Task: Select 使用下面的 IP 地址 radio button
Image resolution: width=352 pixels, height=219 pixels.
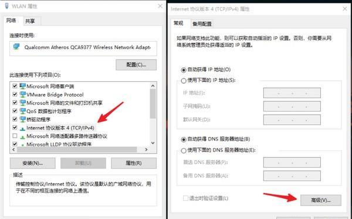Action: [184, 81]
